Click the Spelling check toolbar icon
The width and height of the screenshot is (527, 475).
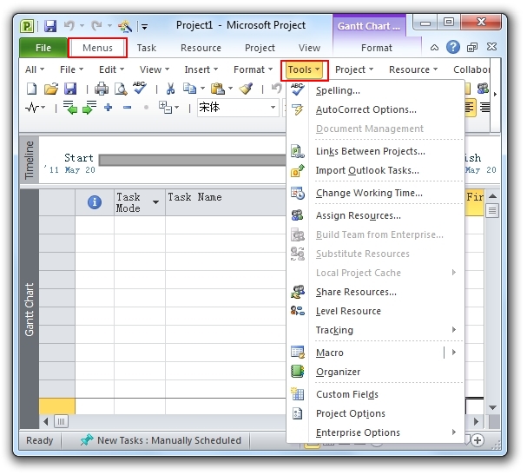pos(140,88)
